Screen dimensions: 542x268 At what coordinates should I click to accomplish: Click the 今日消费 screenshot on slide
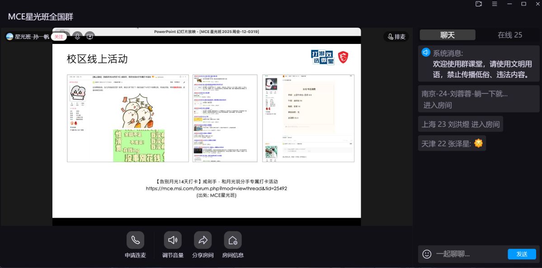tap(308, 118)
